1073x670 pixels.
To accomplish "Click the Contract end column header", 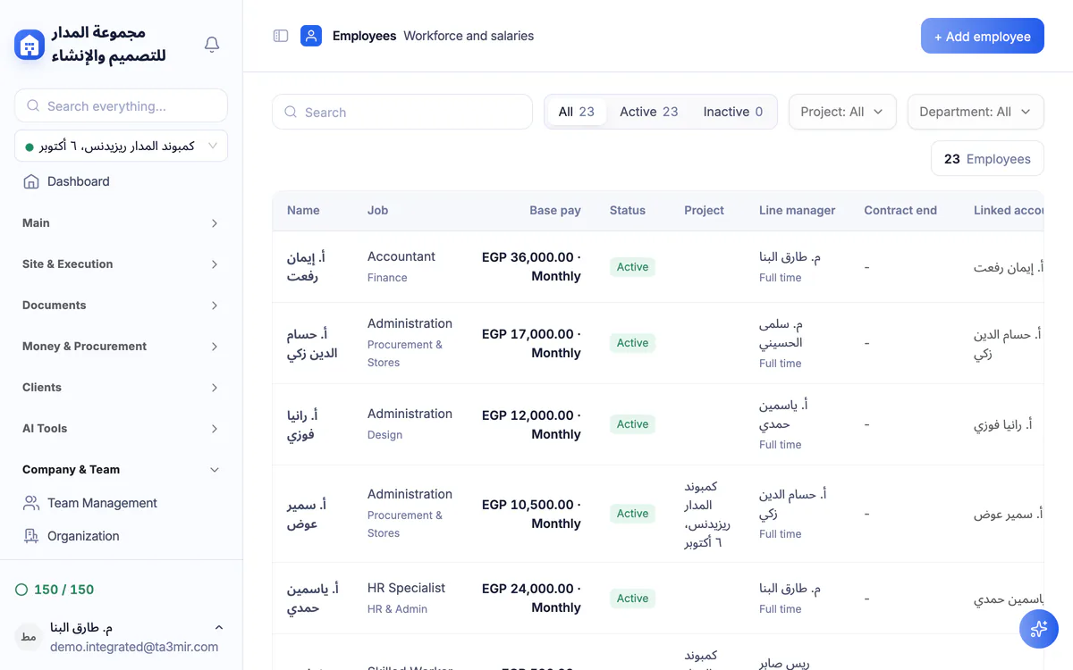I will tap(900, 211).
